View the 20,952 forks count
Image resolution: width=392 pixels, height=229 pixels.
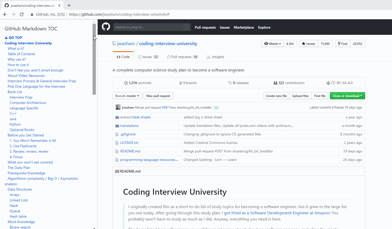click(357, 44)
